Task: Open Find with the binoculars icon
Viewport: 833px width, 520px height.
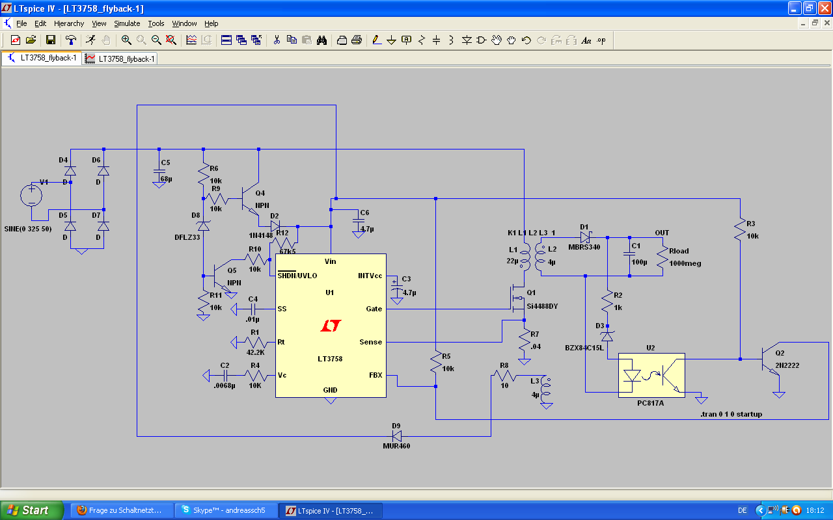Action: pyautogui.click(x=321, y=40)
